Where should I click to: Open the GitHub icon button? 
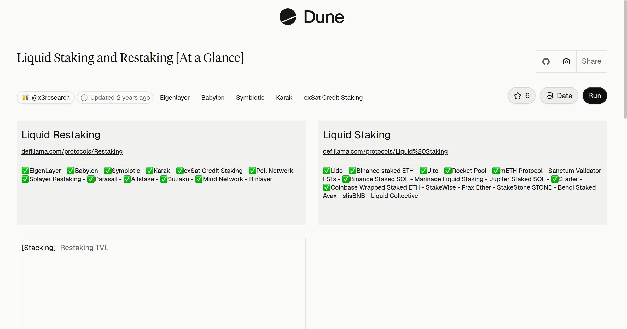click(x=546, y=61)
